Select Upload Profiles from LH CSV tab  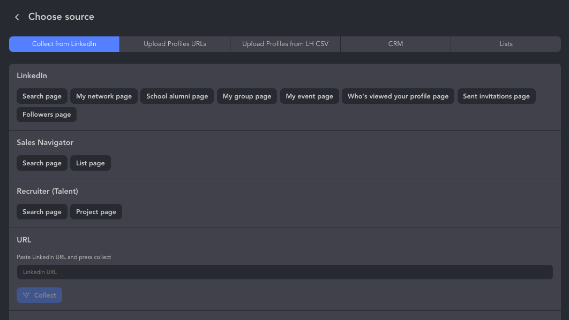(x=285, y=44)
